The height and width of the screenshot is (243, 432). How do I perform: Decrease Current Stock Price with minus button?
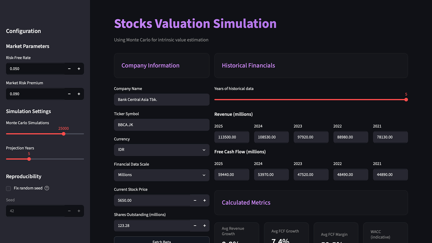[x=195, y=200]
